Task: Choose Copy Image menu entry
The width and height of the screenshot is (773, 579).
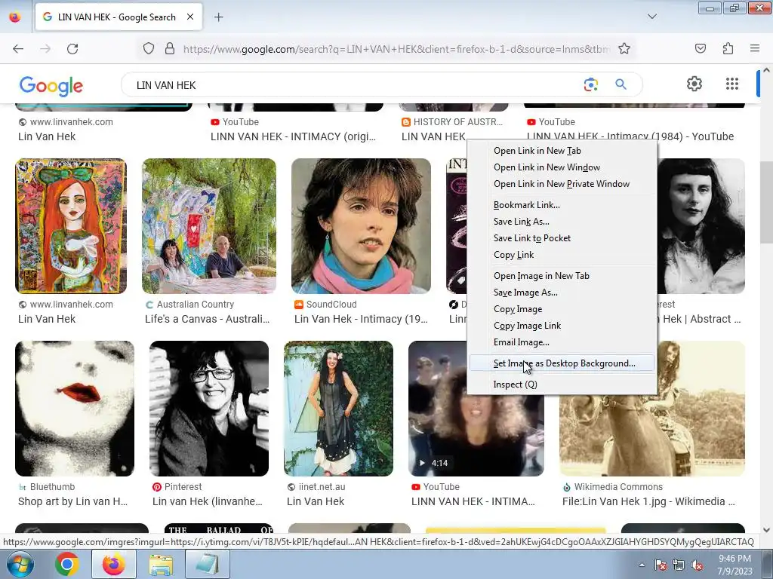Action: click(562, 309)
